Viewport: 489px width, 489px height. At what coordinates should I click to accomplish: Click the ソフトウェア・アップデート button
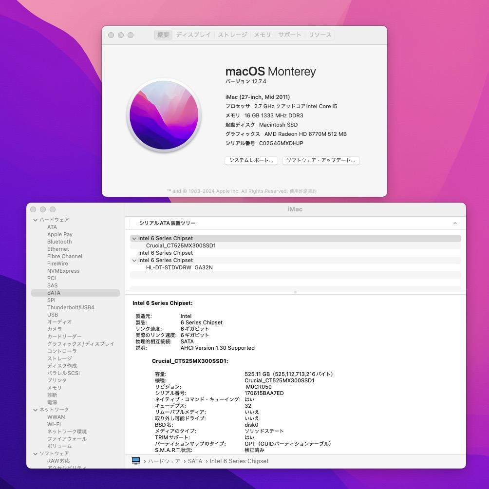tap(320, 160)
